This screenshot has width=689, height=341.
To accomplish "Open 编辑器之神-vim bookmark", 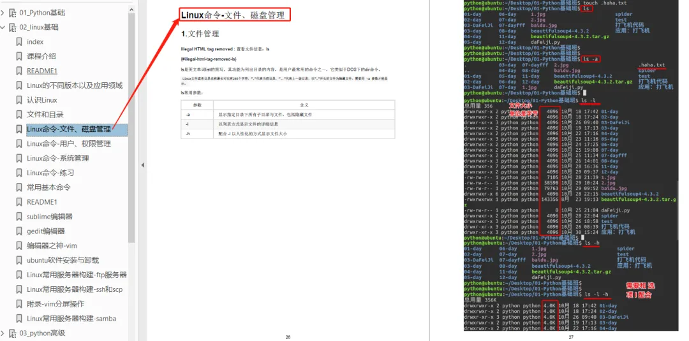I will click(52, 246).
